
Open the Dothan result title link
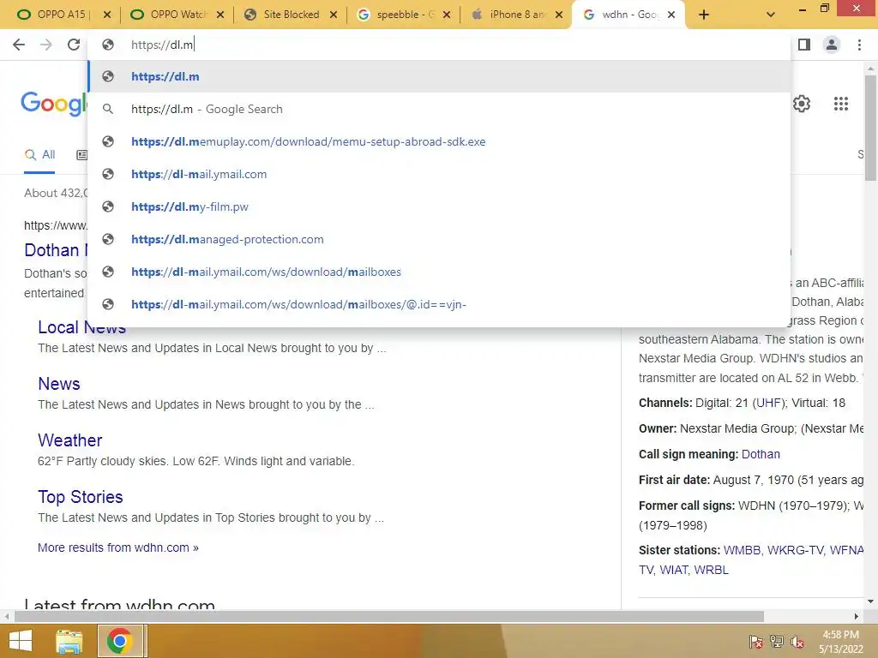coord(56,250)
